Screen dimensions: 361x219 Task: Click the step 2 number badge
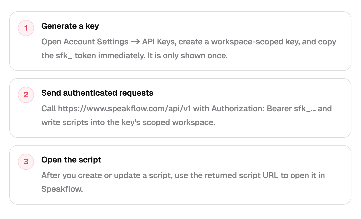coord(26,95)
